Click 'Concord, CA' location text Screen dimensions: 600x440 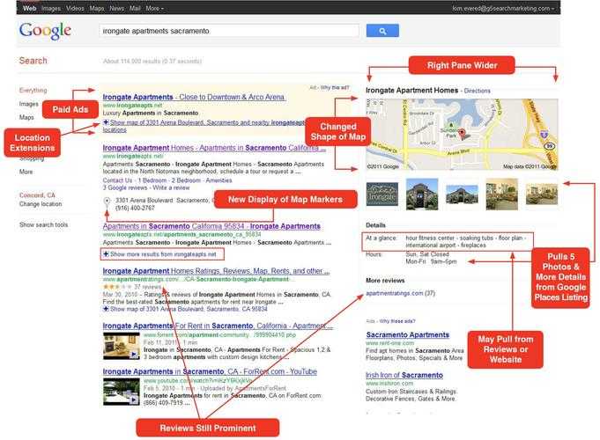coord(37,195)
